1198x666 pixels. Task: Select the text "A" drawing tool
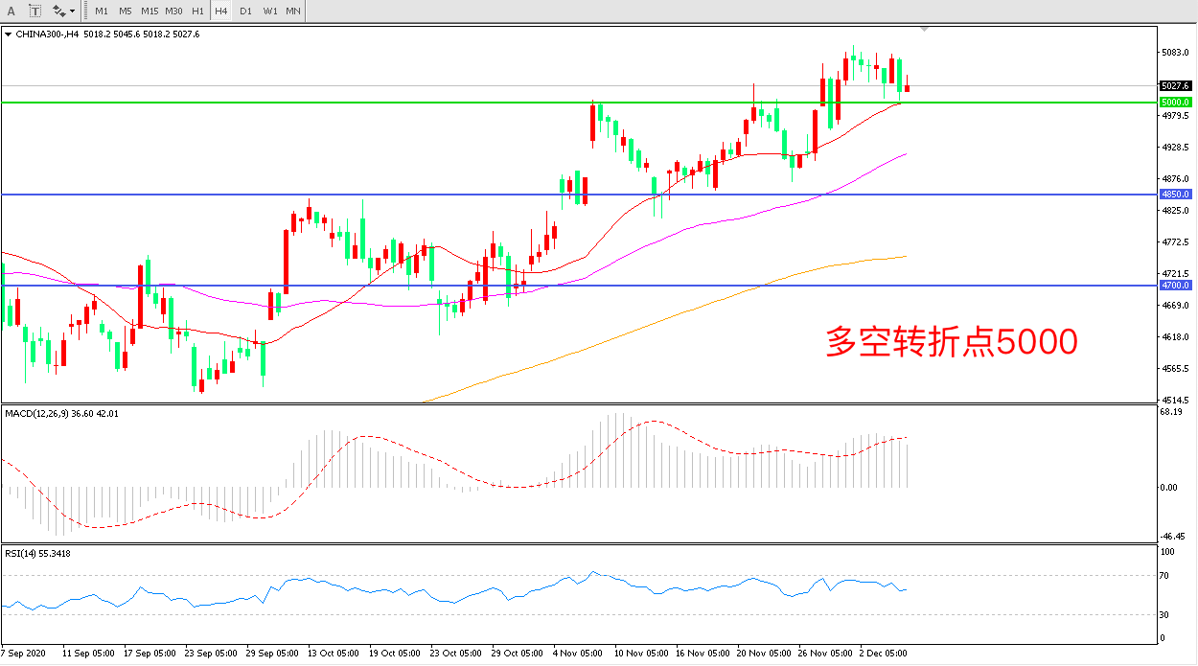pyautogui.click(x=12, y=11)
